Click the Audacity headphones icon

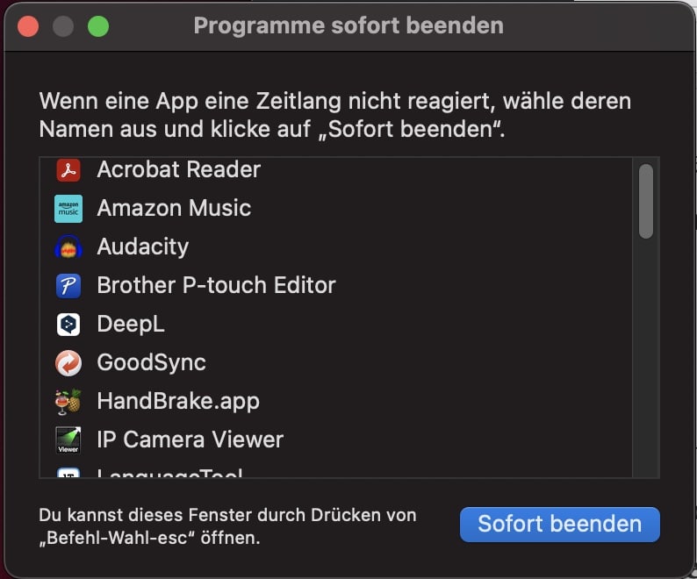(68, 247)
